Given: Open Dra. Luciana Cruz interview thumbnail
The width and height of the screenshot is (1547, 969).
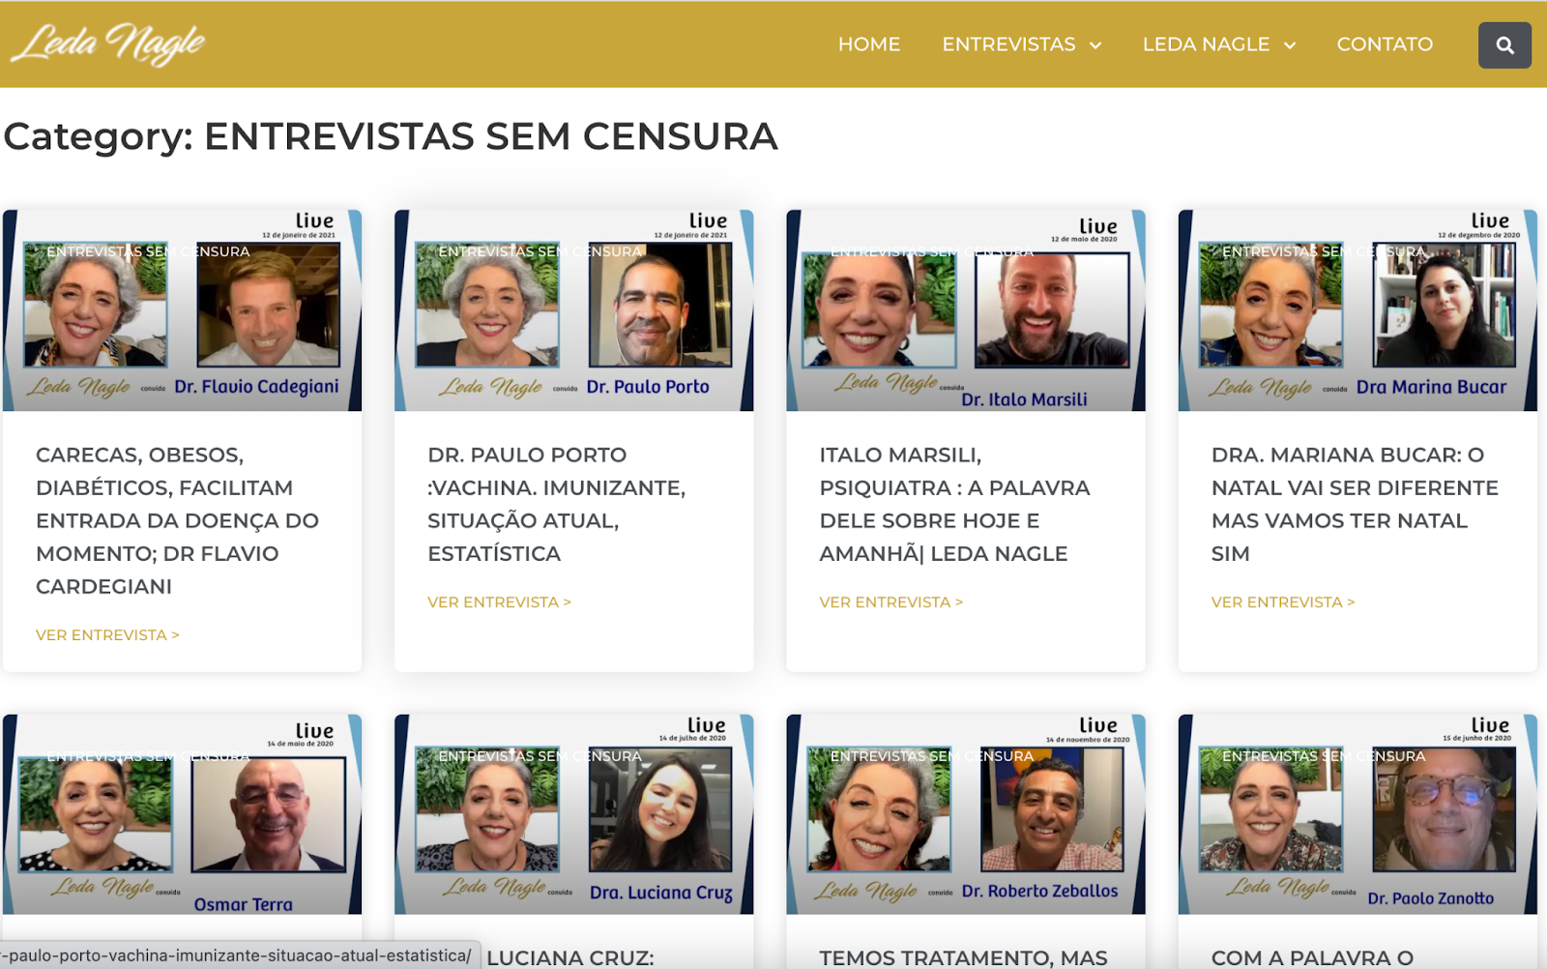Looking at the screenshot, I should pos(573,814).
